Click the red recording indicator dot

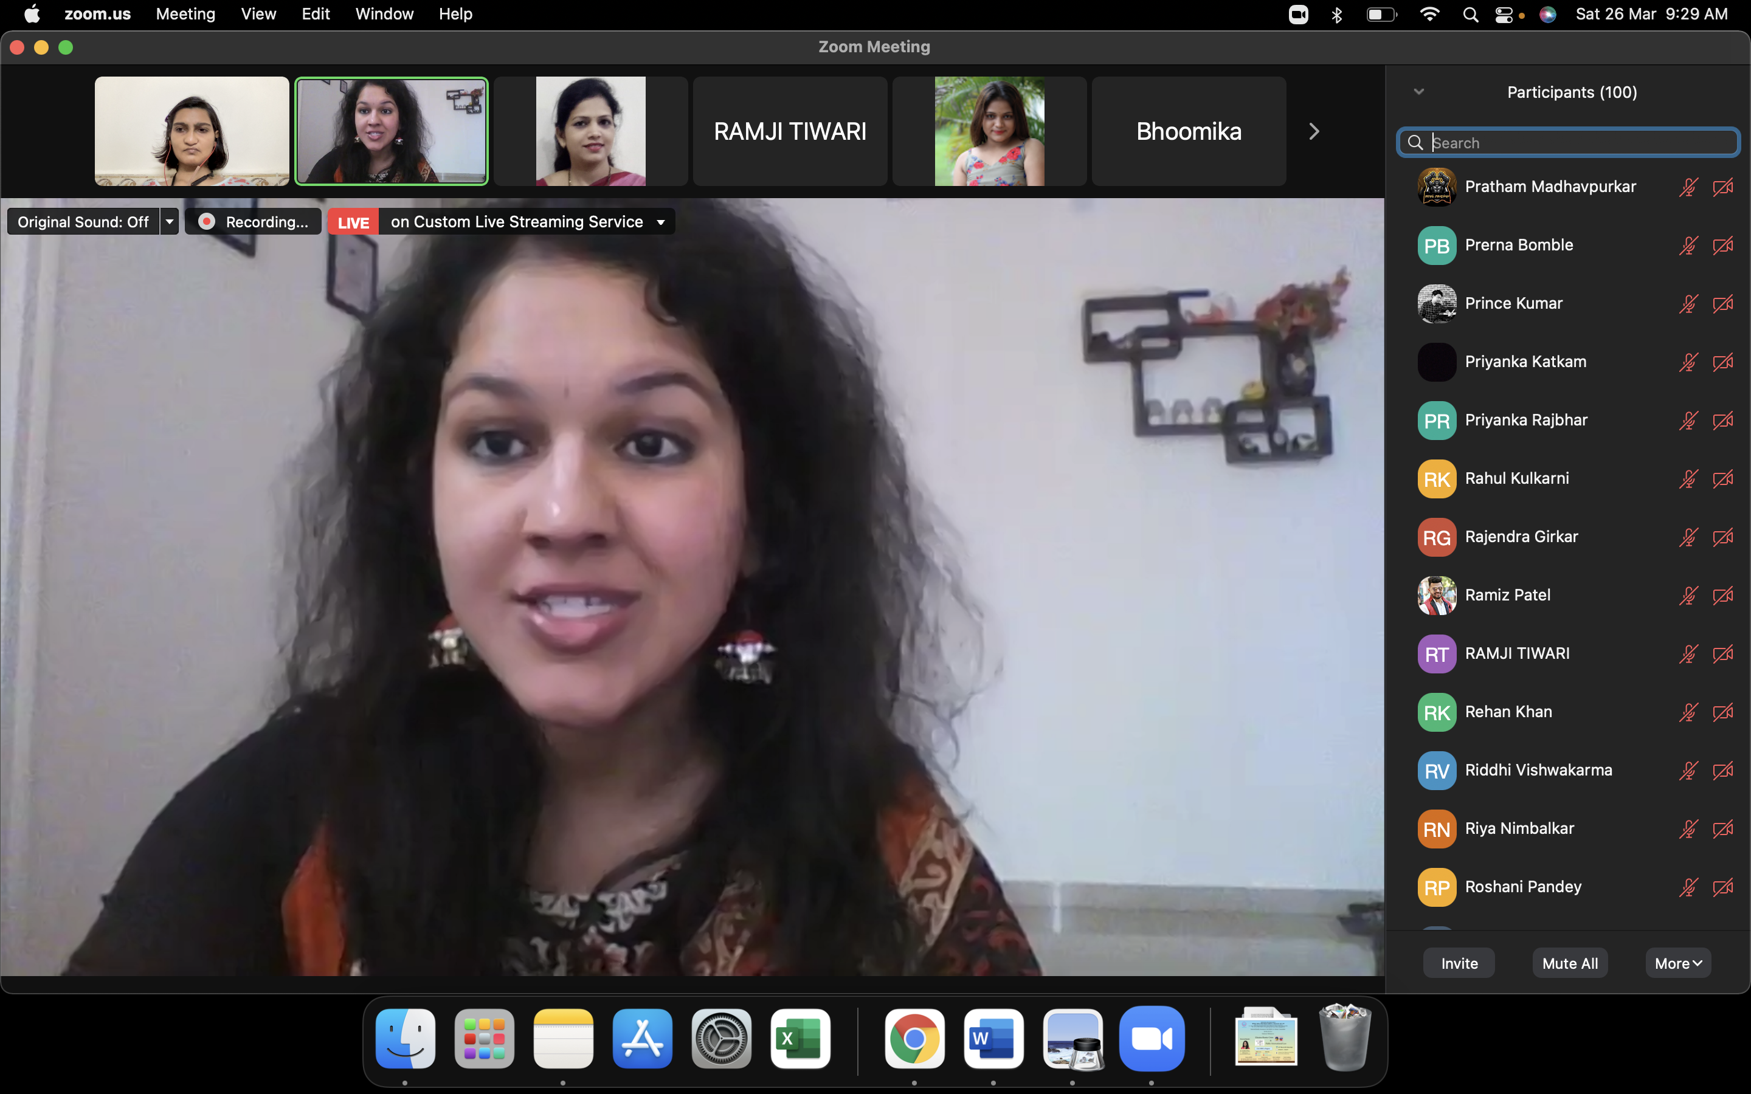206,221
